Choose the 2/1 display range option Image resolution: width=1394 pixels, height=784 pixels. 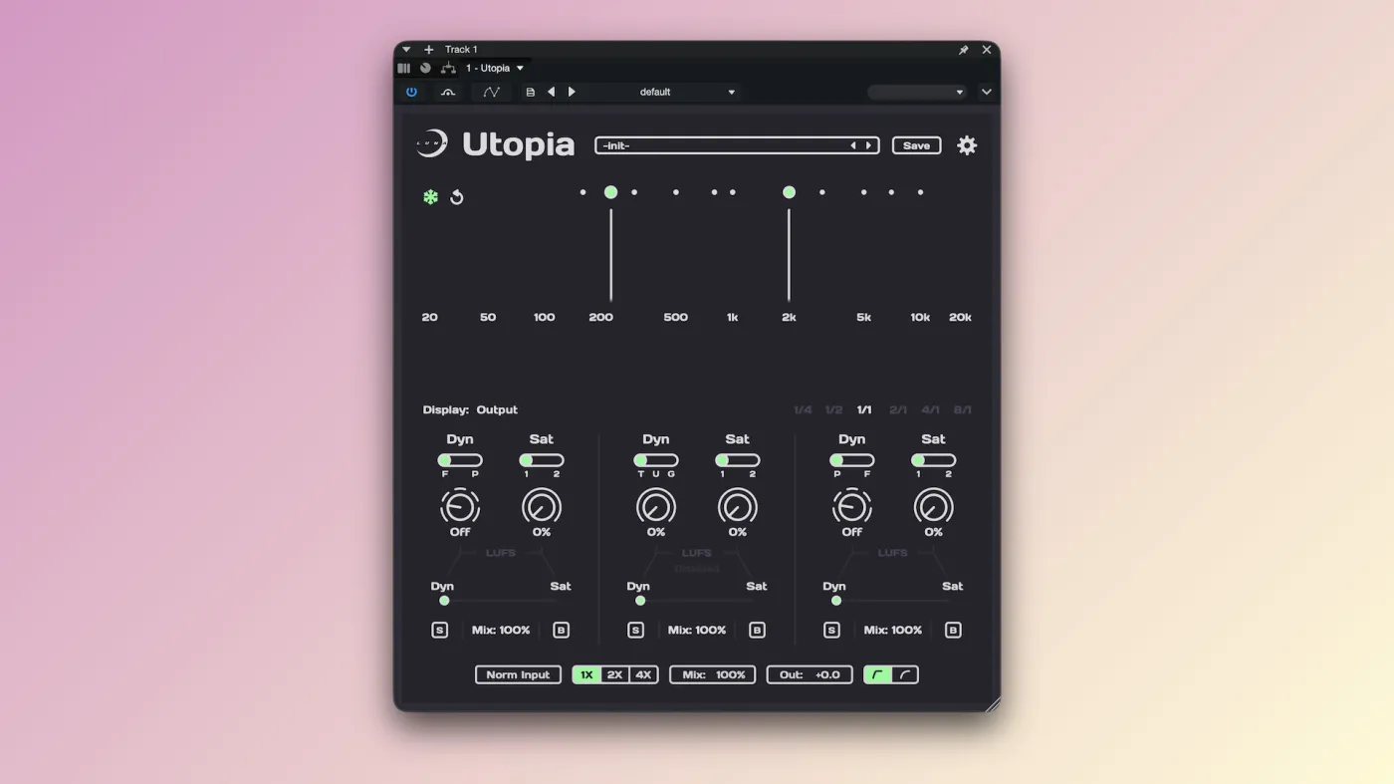click(898, 409)
